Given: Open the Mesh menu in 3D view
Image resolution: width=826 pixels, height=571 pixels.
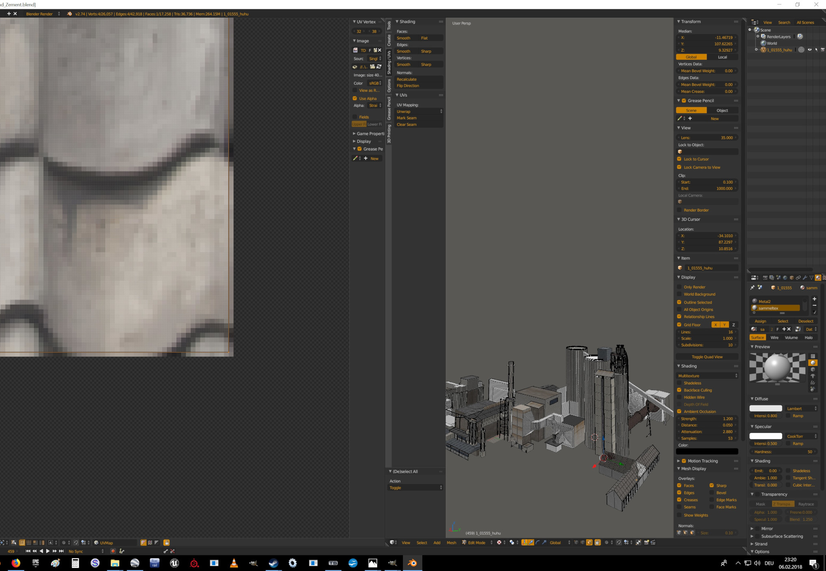Looking at the screenshot, I should click(x=451, y=543).
